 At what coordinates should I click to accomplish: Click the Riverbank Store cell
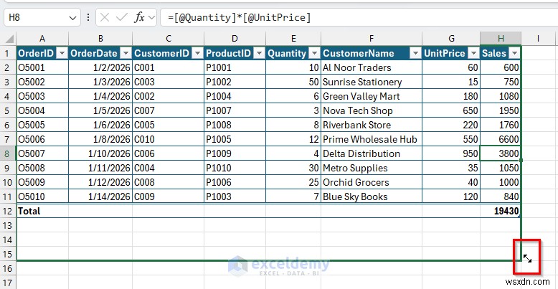click(x=372, y=125)
